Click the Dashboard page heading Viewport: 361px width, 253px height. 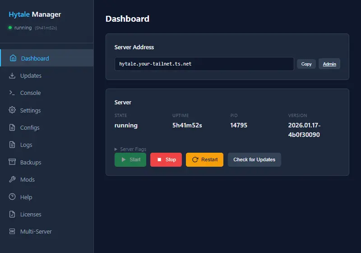pos(127,19)
